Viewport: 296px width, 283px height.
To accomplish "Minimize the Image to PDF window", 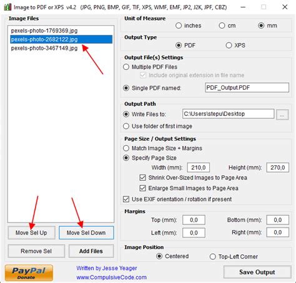I will pyautogui.click(x=243, y=7).
